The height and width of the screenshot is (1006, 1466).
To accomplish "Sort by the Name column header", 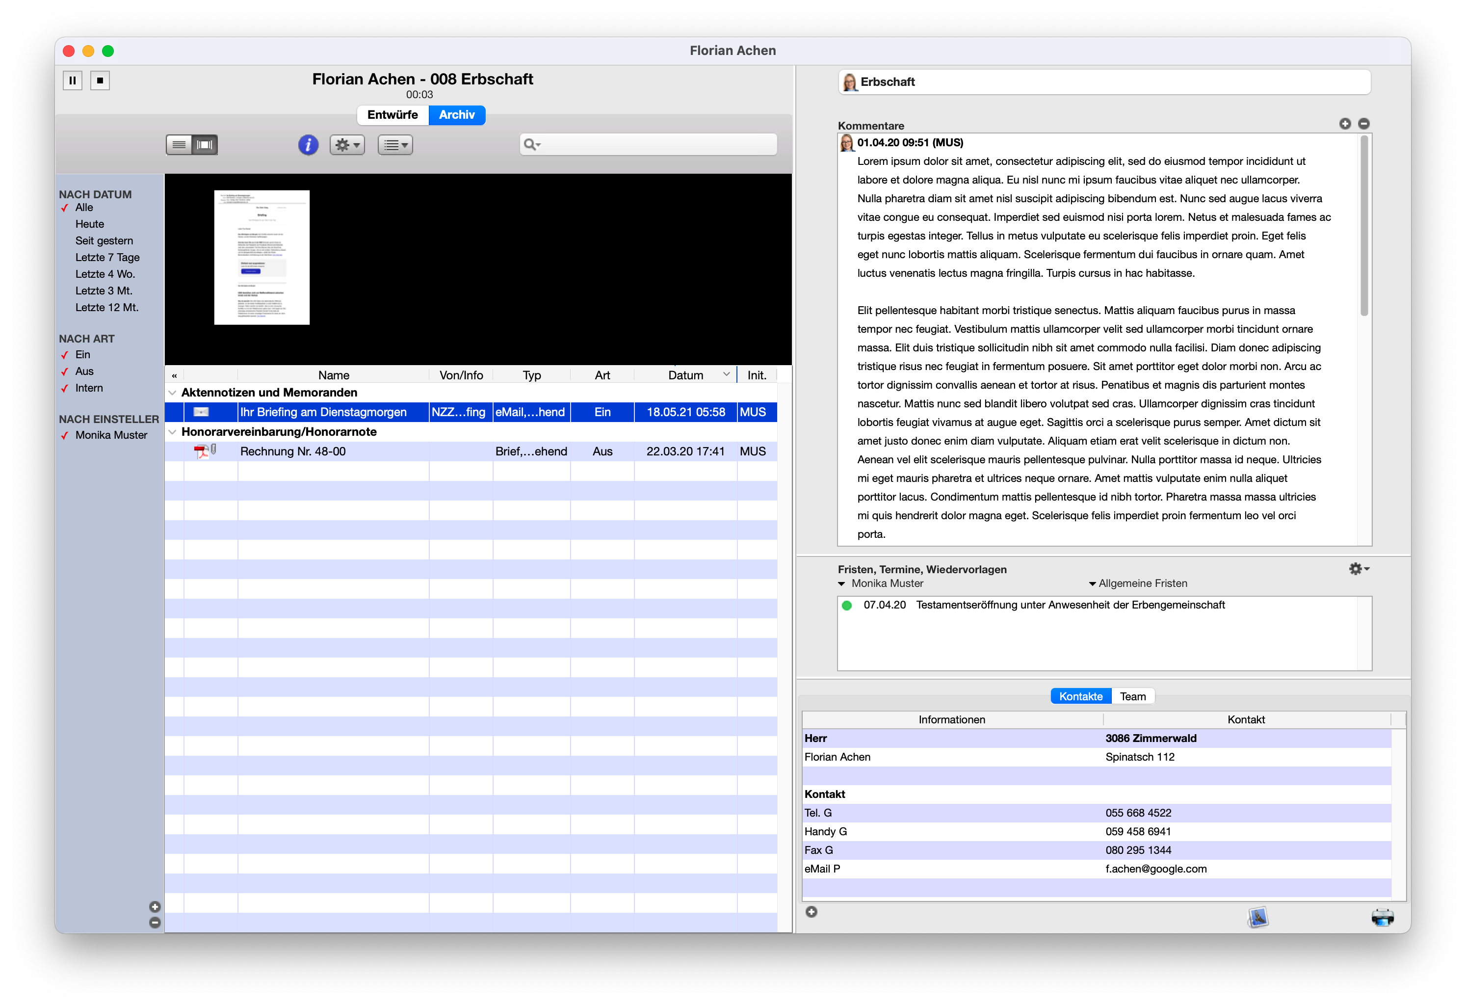I will [333, 375].
